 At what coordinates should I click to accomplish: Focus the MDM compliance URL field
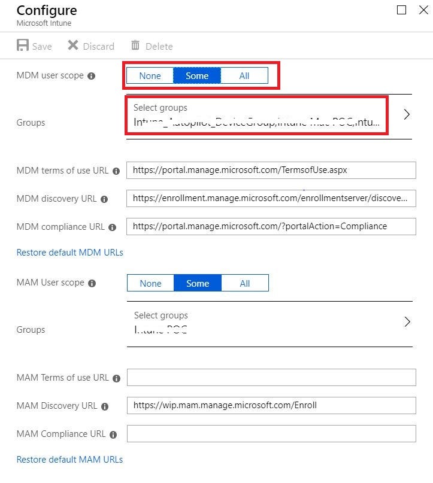[x=271, y=226]
